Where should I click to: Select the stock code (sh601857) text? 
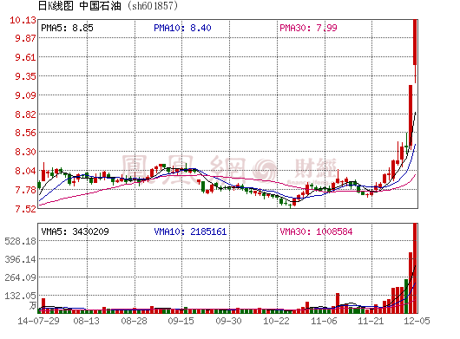pos(153,6)
